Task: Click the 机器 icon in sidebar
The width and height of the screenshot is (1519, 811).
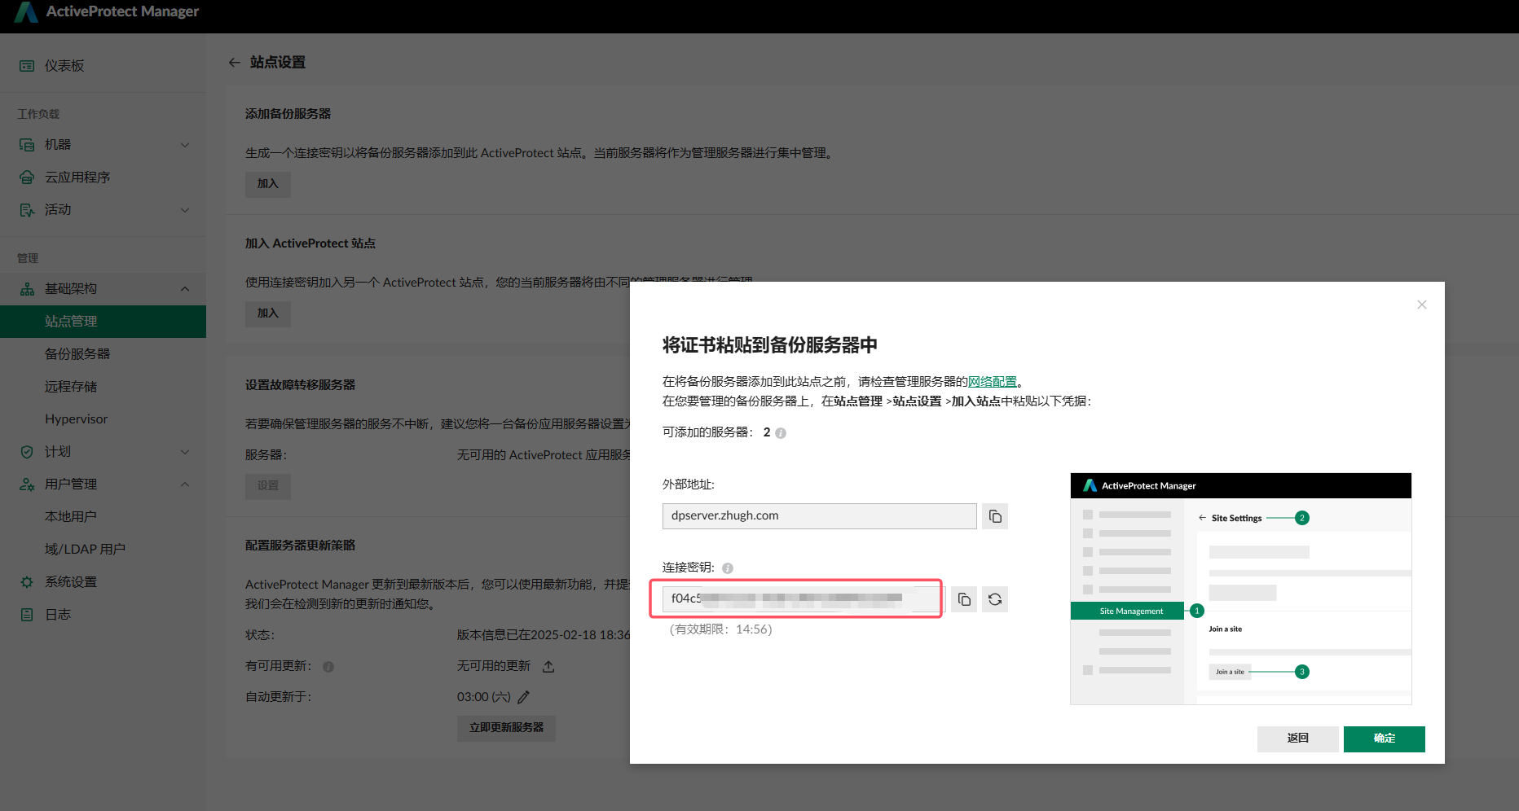Action: point(27,144)
